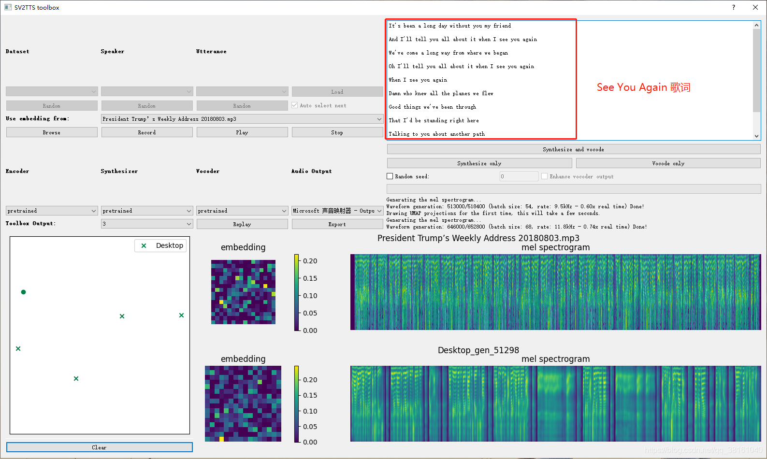Click the upper embedding heatmap
Viewport: 767px width, 459px height.
coord(243,292)
